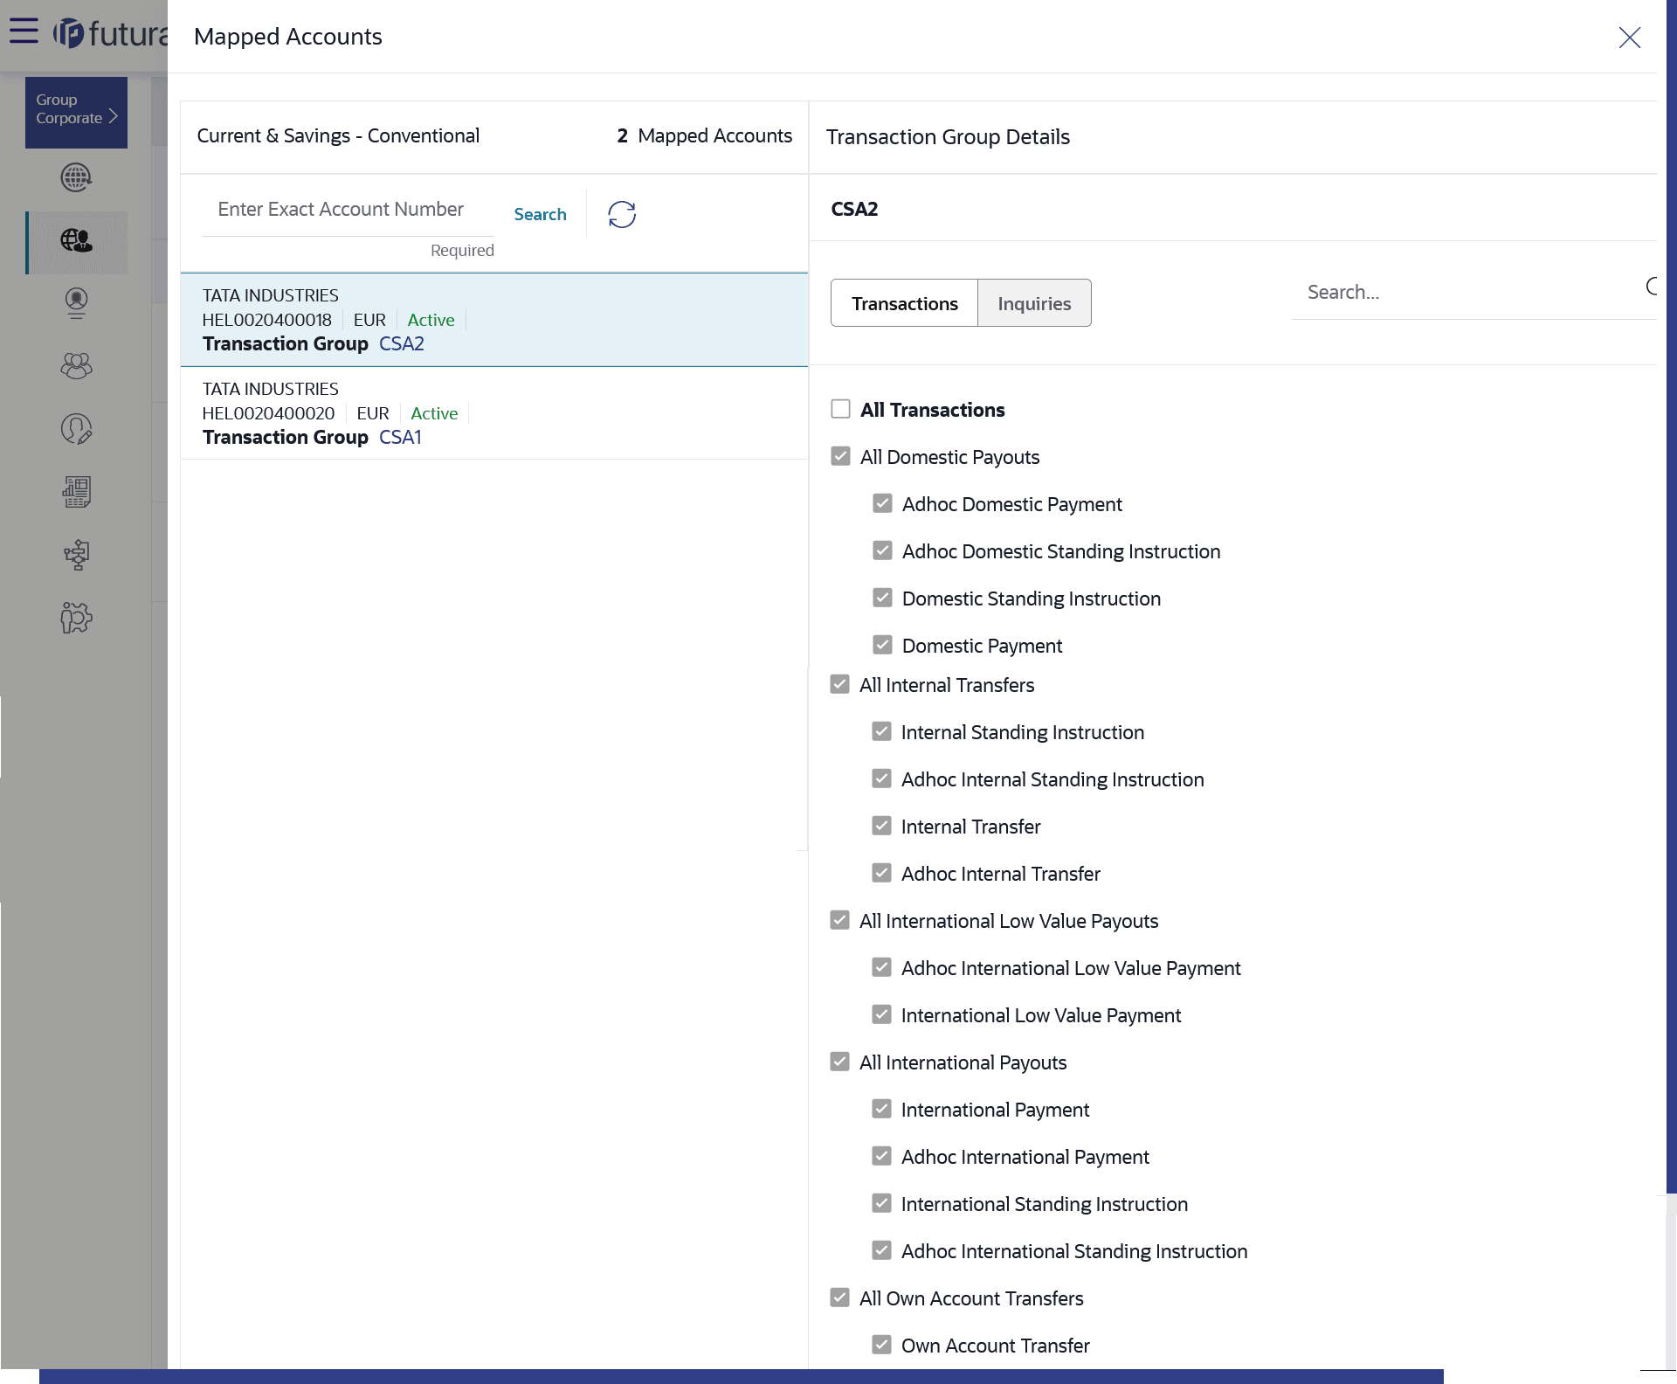Check the All Transactions checkbox
The width and height of the screenshot is (1677, 1384).
pos(840,409)
